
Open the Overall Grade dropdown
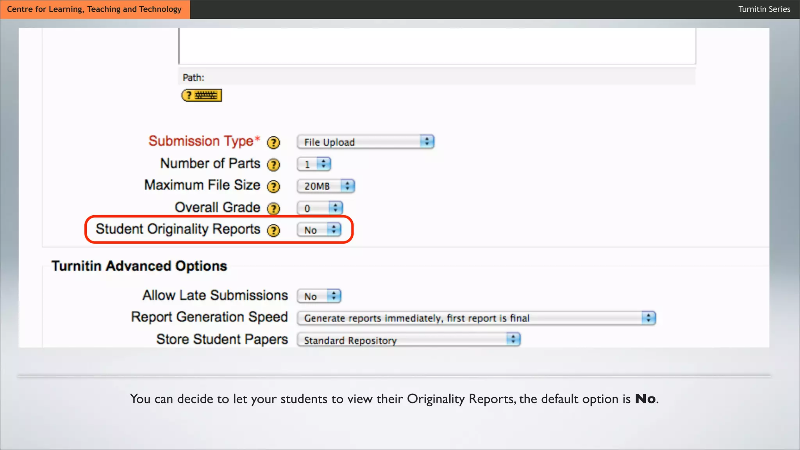[320, 208]
